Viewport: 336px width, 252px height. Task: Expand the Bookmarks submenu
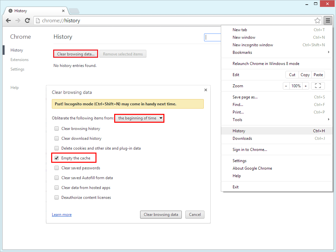pyautogui.click(x=242, y=52)
